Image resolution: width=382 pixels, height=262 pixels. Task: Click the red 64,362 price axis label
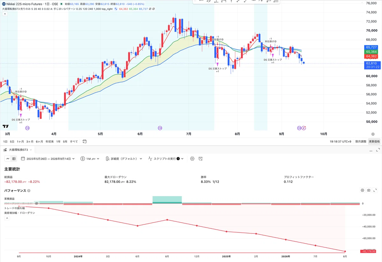[x=371, y=56]
